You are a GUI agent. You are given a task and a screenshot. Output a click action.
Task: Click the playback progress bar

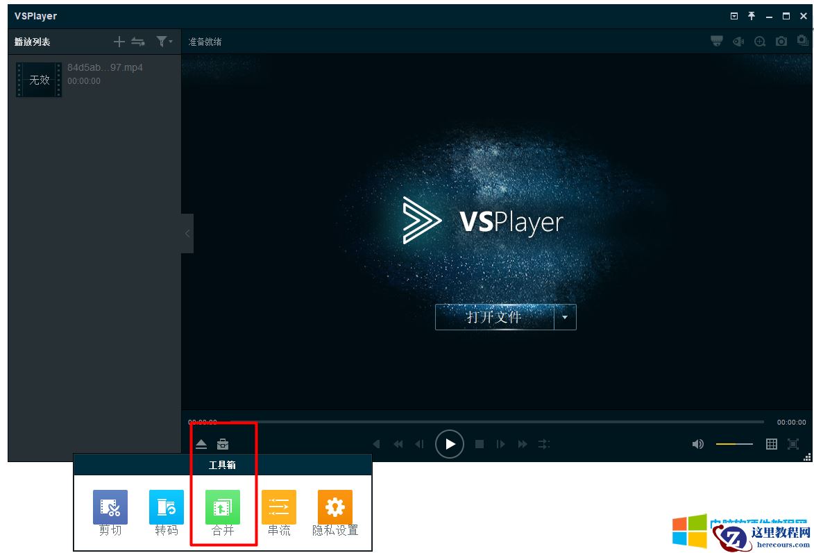pos(498,422)
